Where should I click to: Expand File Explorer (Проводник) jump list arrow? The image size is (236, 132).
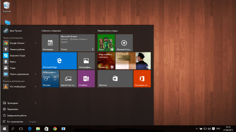tap(36, 103)
